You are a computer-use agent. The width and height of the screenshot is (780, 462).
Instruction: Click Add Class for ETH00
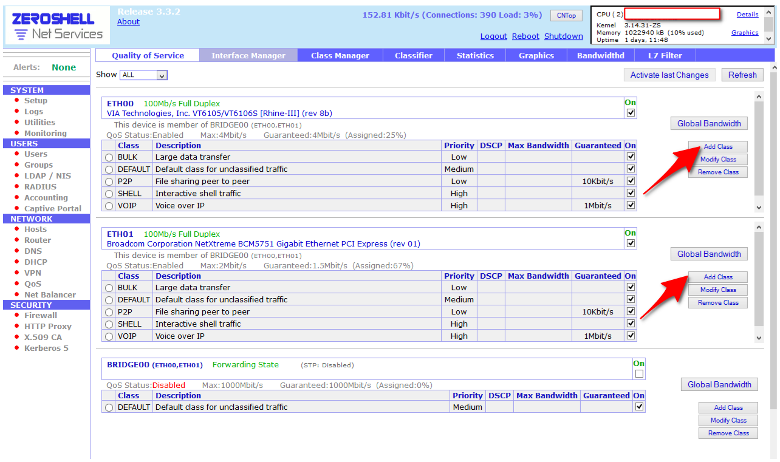[x=718, y=147]
